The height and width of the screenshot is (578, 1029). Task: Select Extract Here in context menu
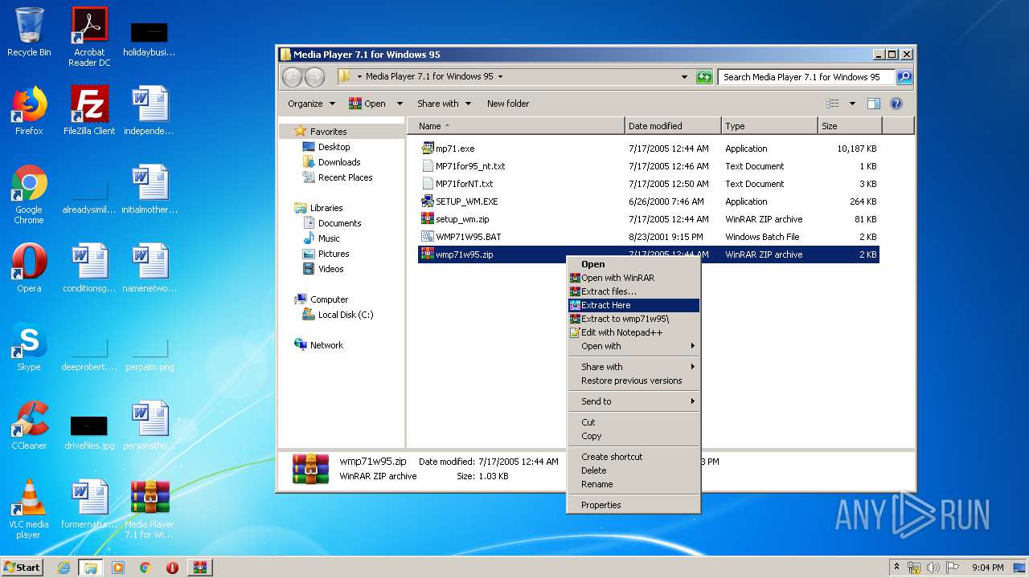click(x=633, y=305)
